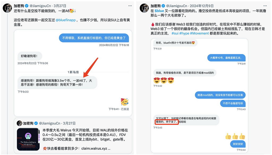Image resolution: width=272 pixels, height=155 pixels.
Task: Open the left tweet's three-dot more menu
Action: tap(130, 6)
